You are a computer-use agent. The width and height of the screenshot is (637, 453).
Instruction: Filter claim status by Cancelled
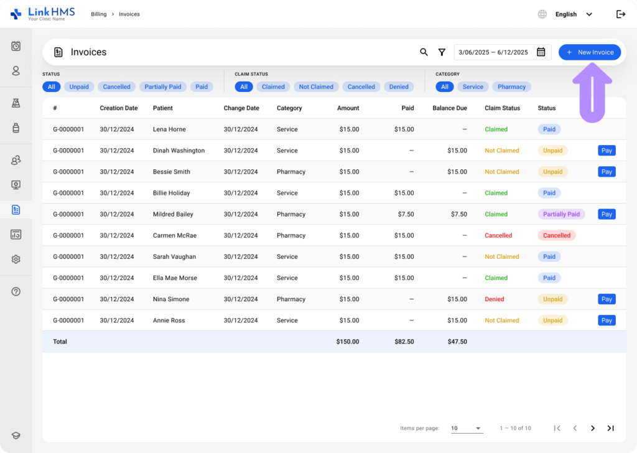point(361,86)
